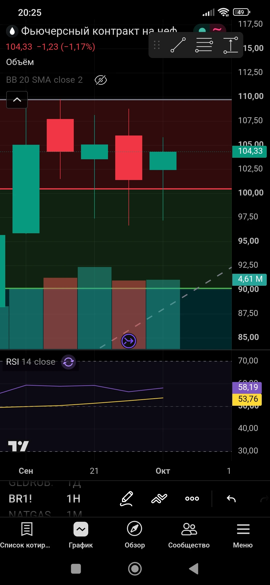
Task: Collapse the indicator legend with chevron
Action: [x=17, y=100]
